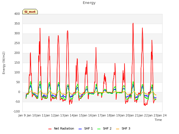Click the -100 y-axis tick label

17,112
